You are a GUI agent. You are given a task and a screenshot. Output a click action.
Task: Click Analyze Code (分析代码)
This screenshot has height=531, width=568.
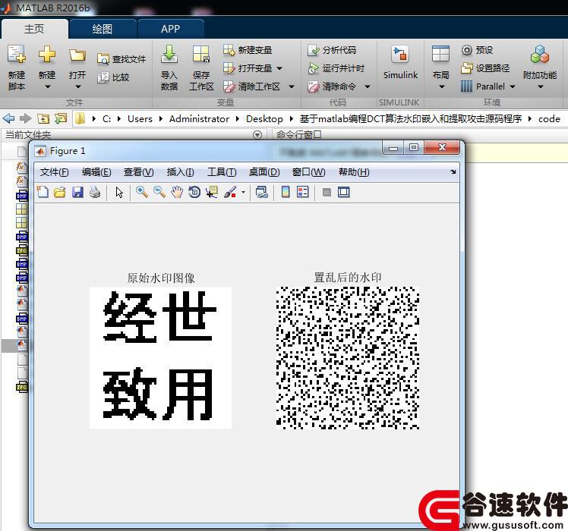tap(332, 50)
